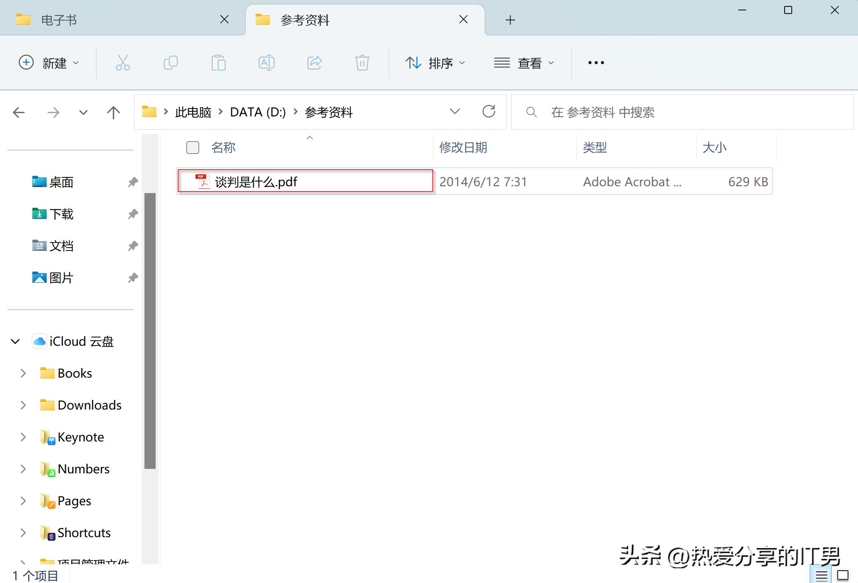Viewport: 858px width, 583px height.
Task: Click the 新建 new item button
Action: 50,63
